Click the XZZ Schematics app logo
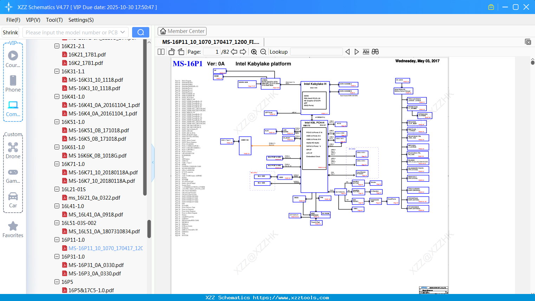Viewport: 535px width, 301px height. coord(9,7)
